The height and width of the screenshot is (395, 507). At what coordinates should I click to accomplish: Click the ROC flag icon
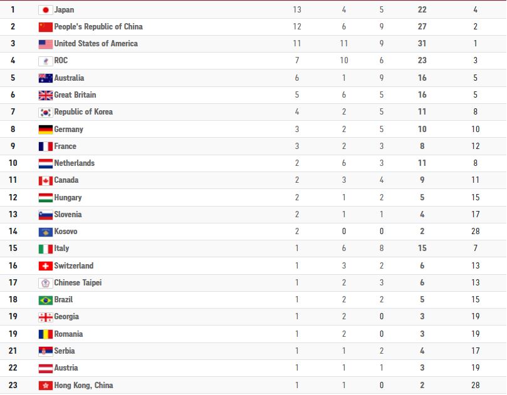tap(45, 61)
